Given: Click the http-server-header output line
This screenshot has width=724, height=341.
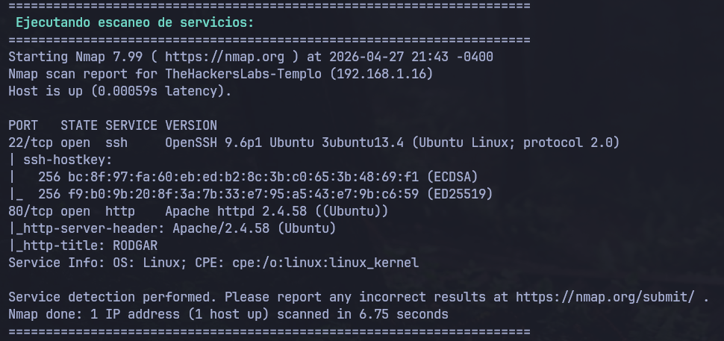Looking at the screenshot, I should [x=172, y=229].
